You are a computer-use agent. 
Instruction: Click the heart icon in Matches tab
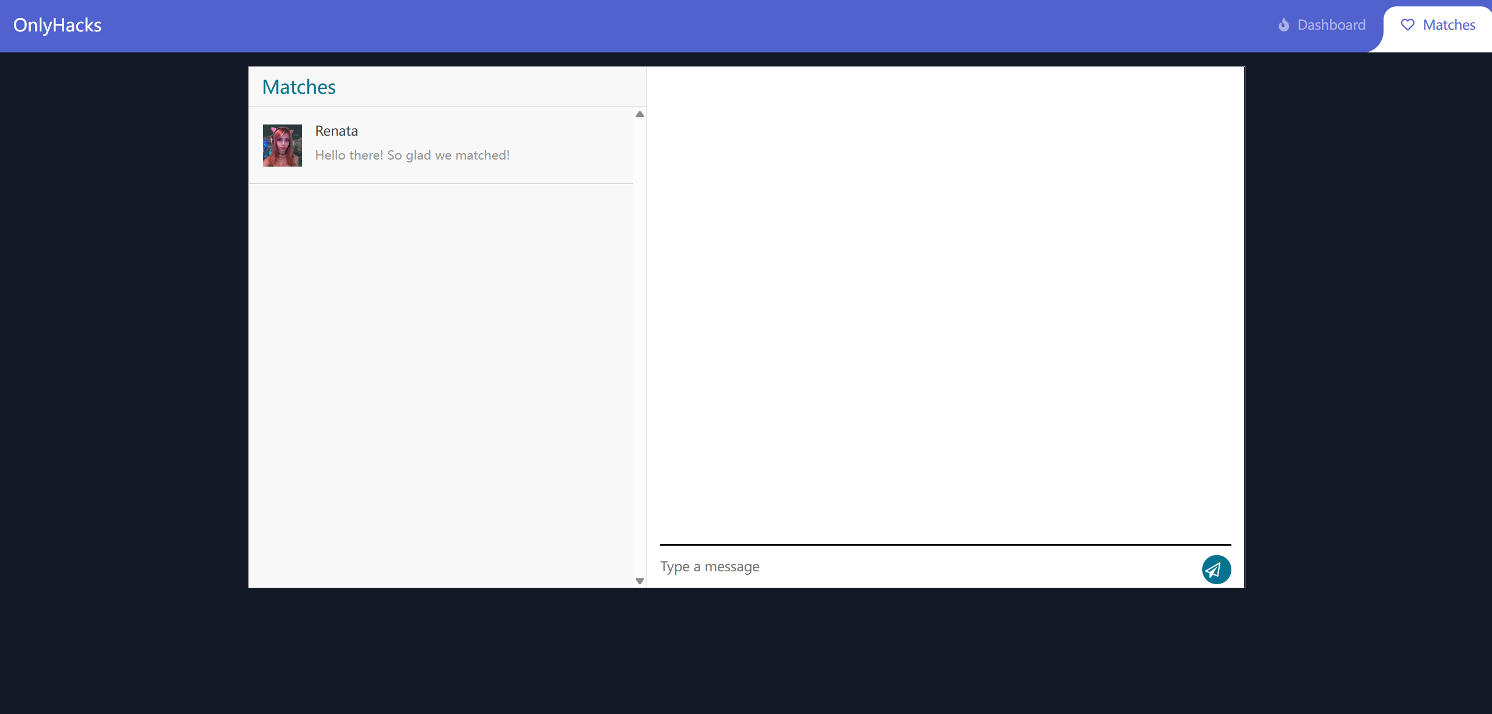(x=1407, y=25)
